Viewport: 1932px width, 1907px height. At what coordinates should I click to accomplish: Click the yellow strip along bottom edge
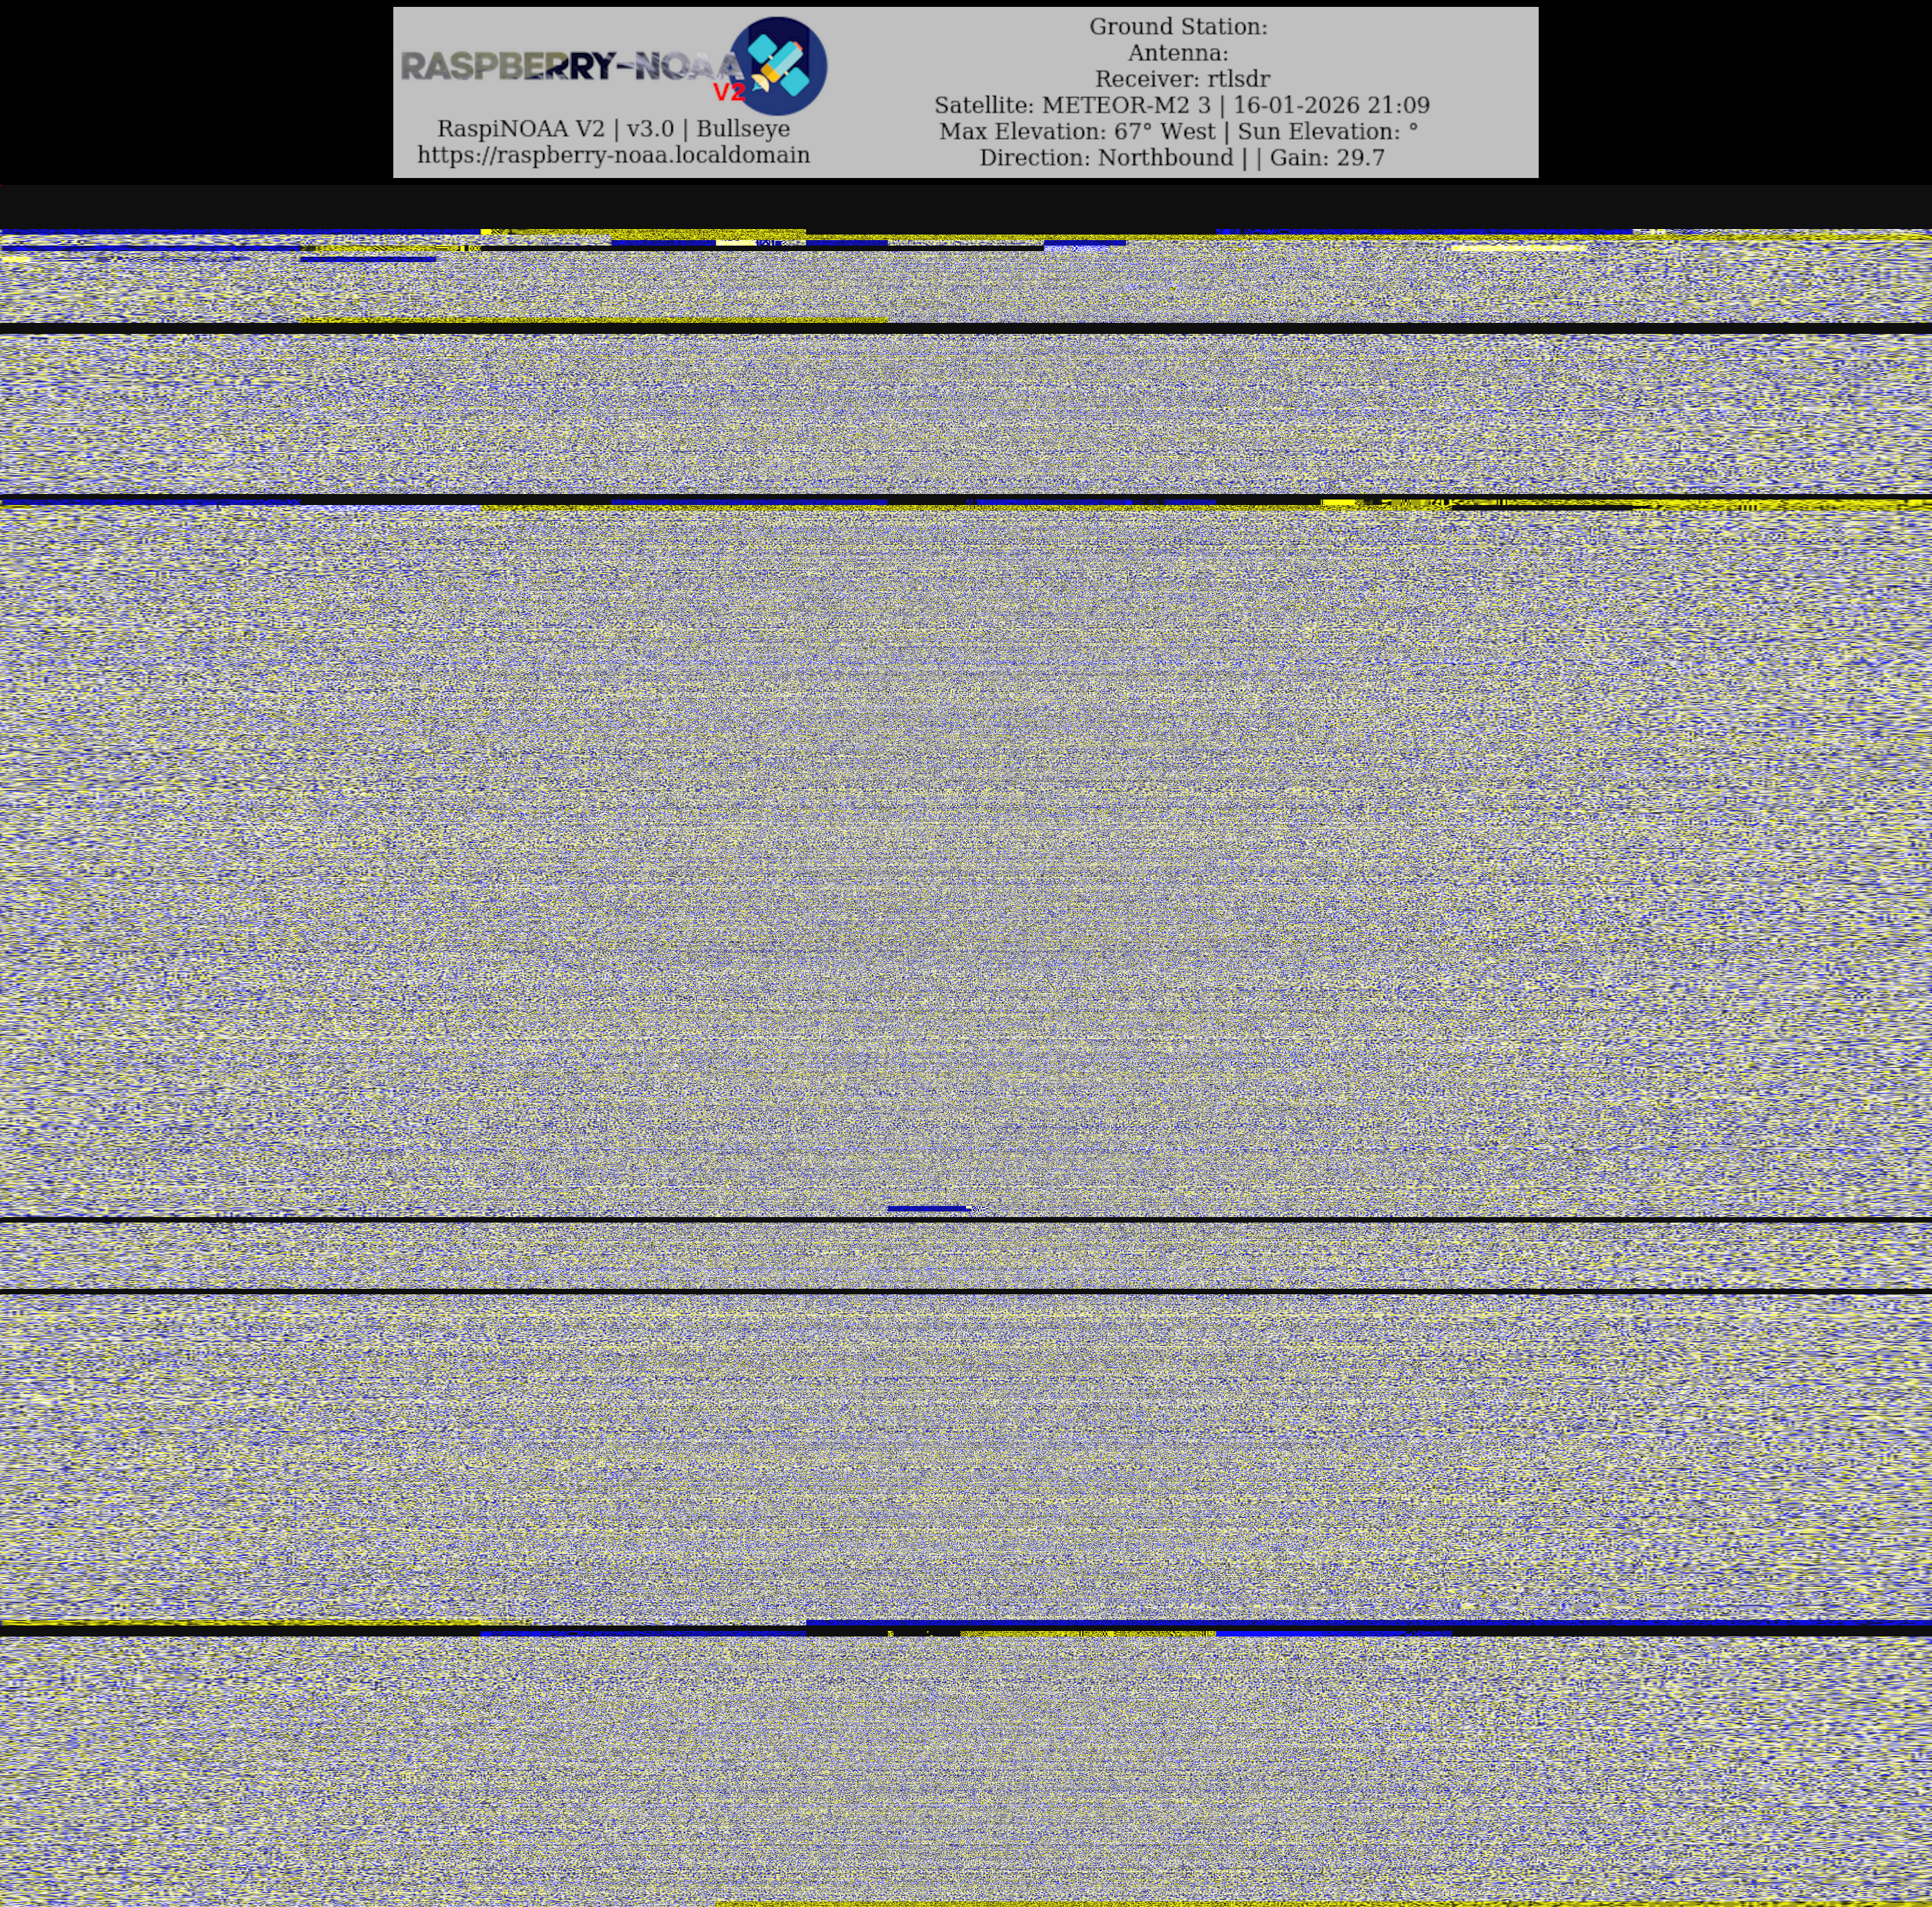tap(1300, 1903)
